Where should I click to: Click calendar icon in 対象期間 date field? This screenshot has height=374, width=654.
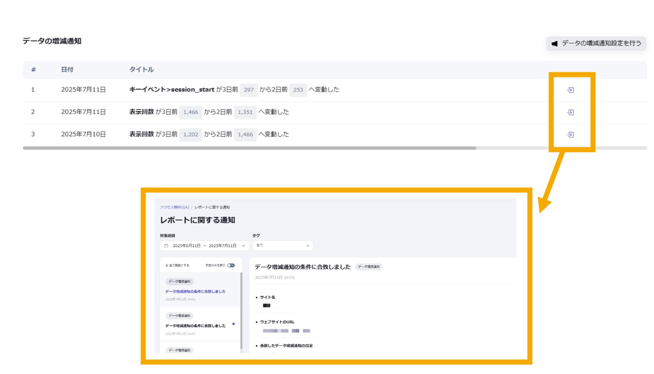(x=166, y=246)
